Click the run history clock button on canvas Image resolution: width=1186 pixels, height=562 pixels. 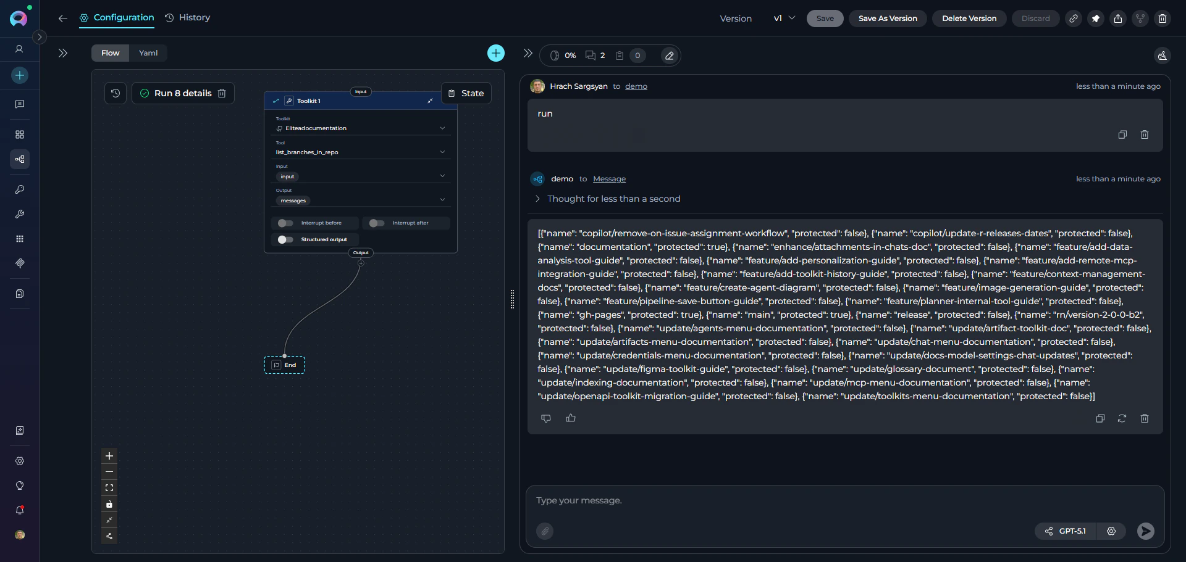(116, 93)
